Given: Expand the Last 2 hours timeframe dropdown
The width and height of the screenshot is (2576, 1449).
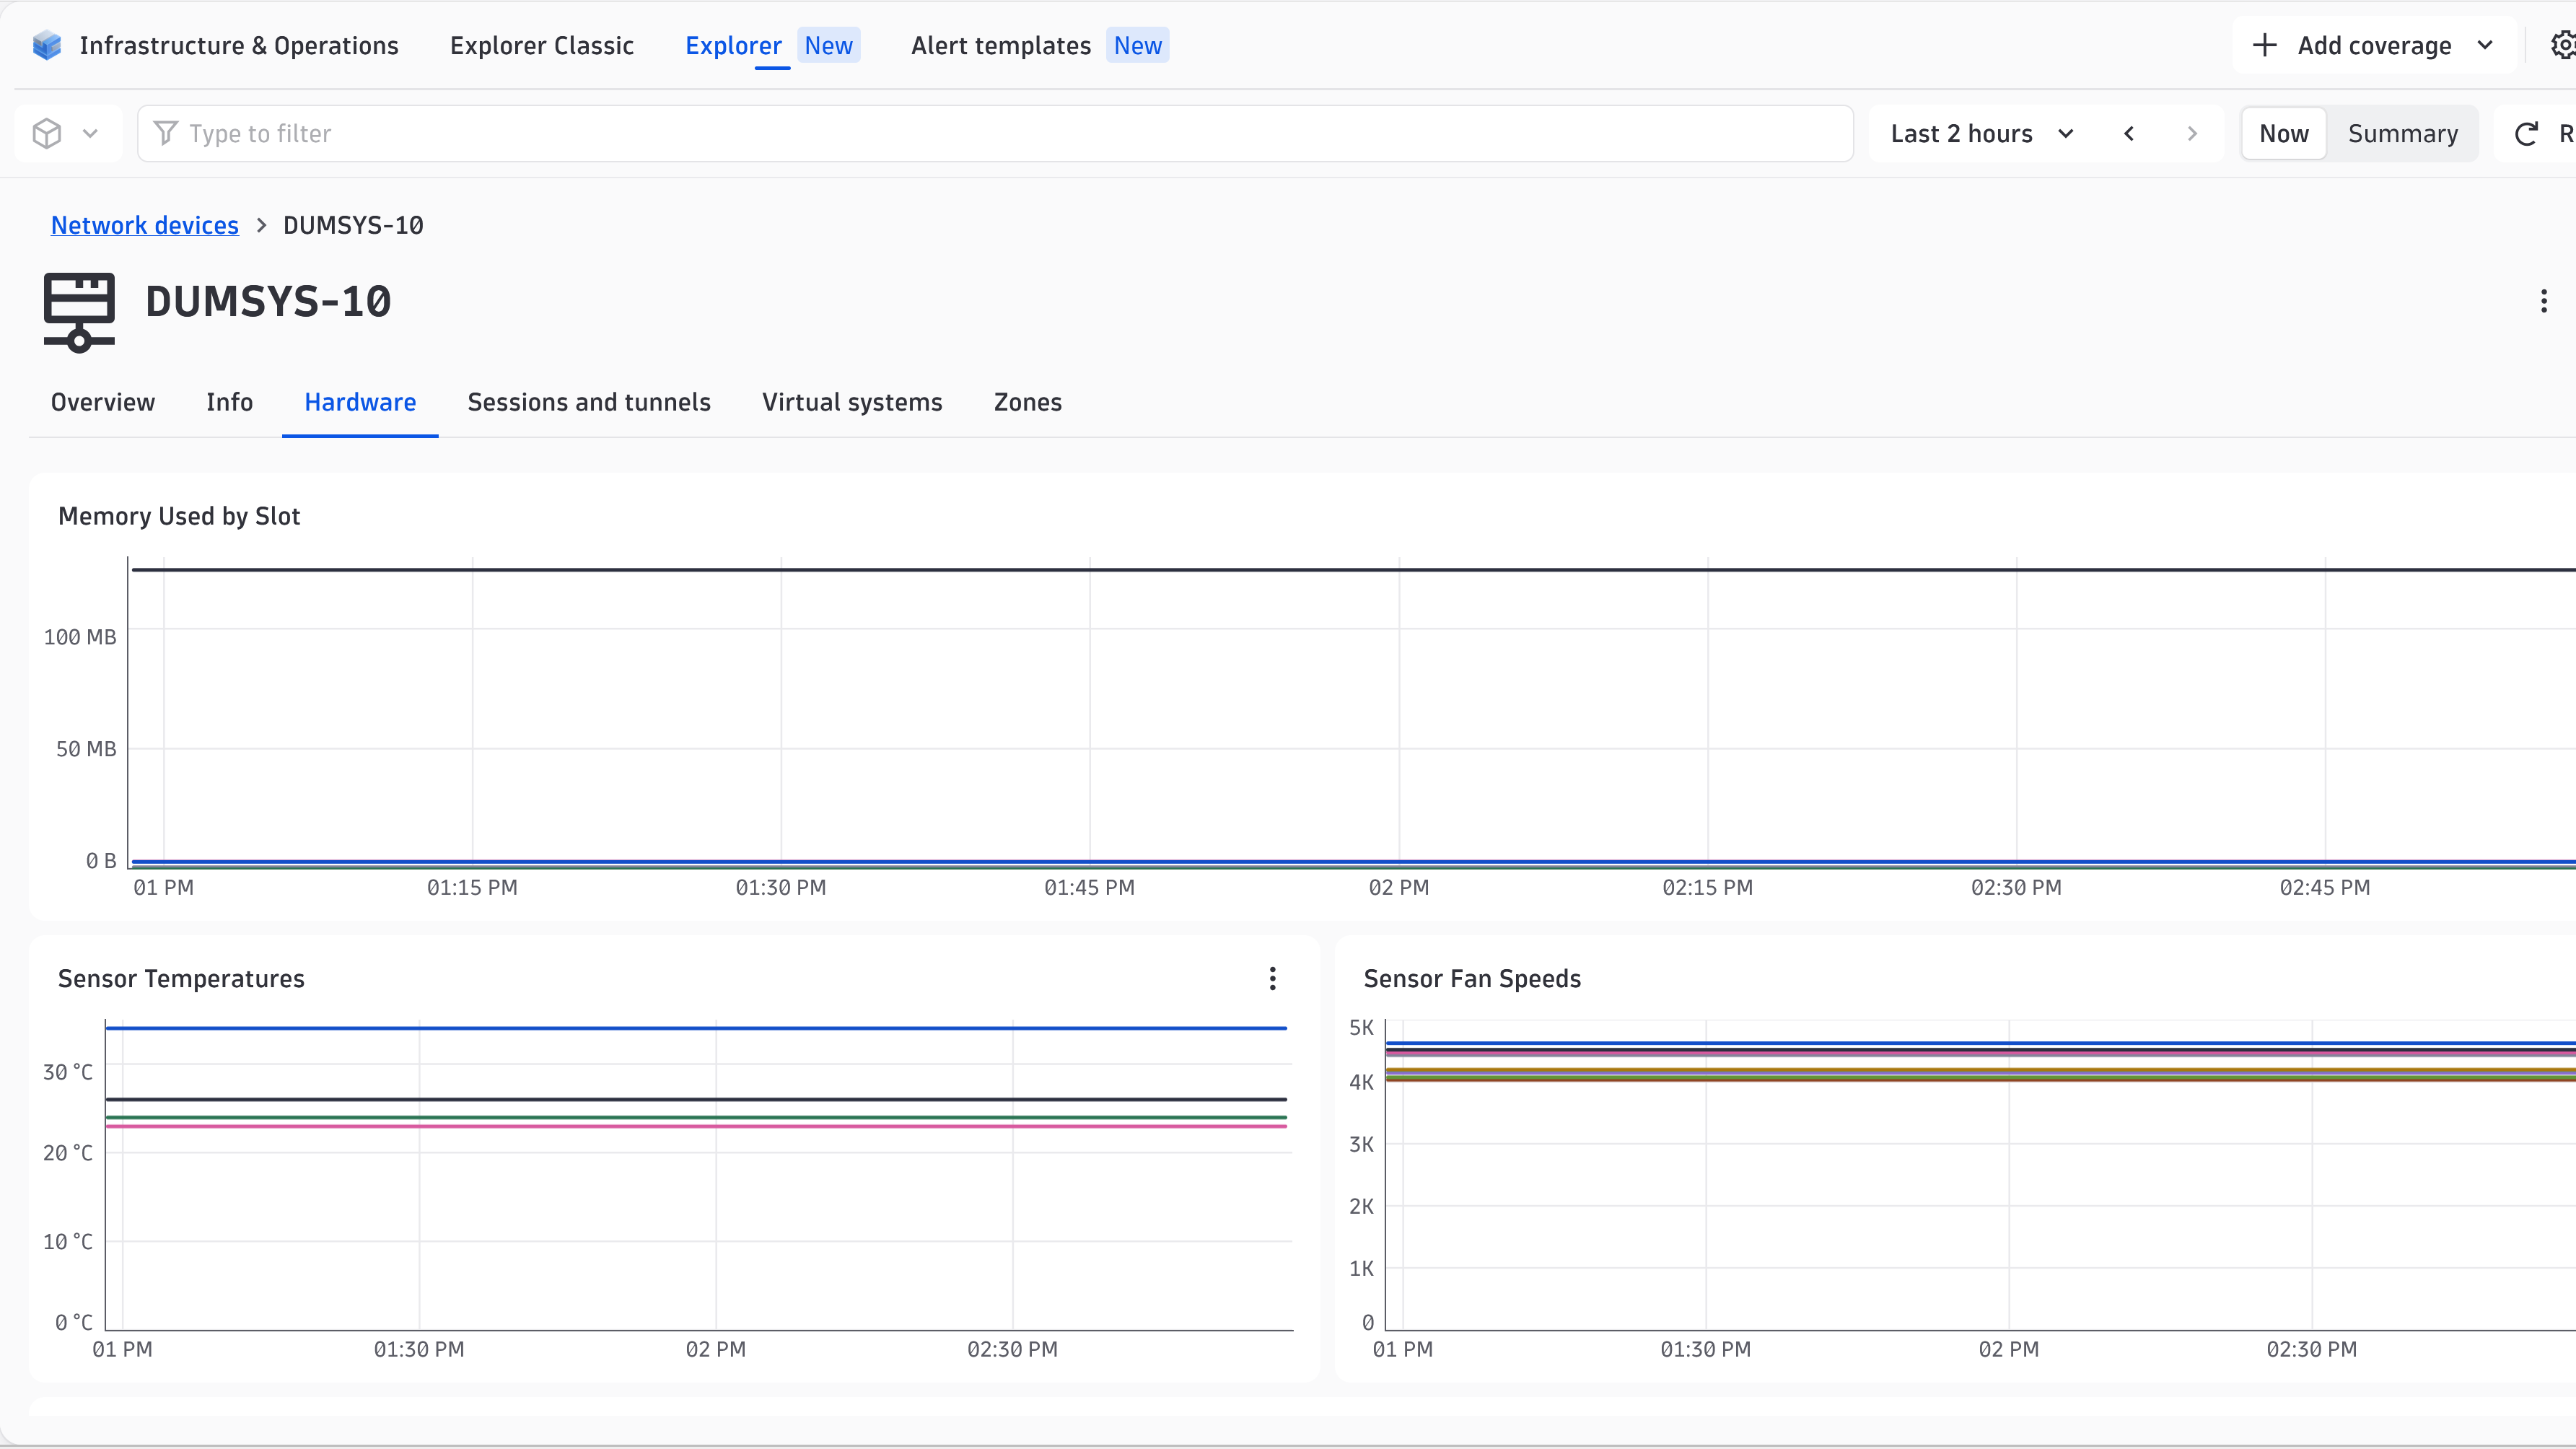Looking at the screenshot, I should (1982, 133).
